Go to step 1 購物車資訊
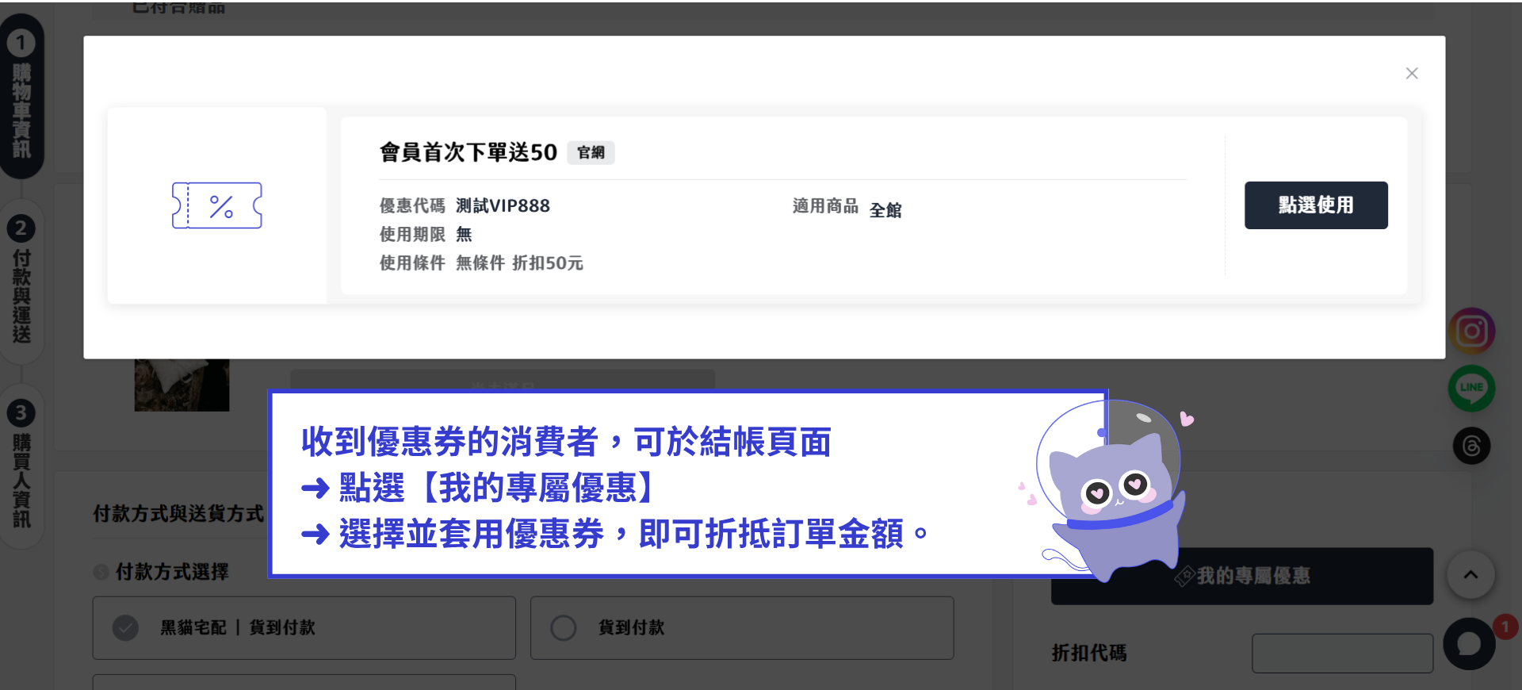The image size is (1522, 690). pos(21,95)
